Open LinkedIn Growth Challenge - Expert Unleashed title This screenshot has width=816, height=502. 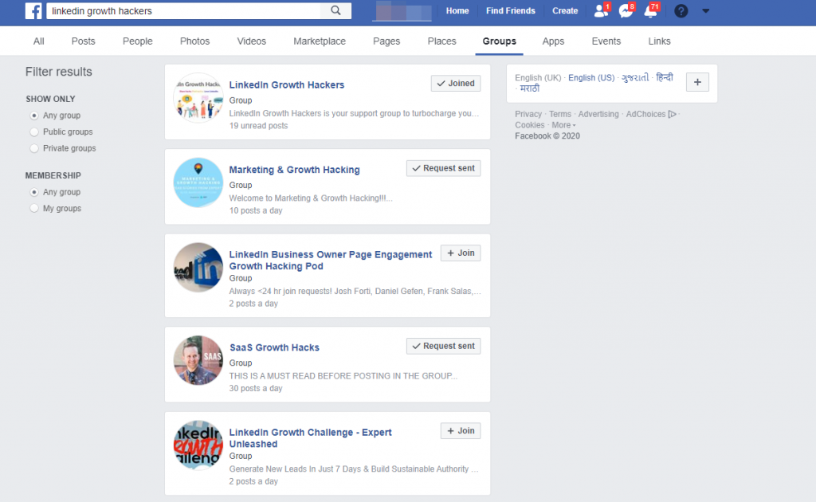(310, 438)
